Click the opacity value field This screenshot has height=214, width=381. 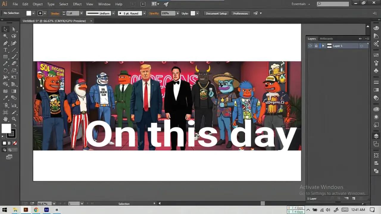click(x=168, y=13)
